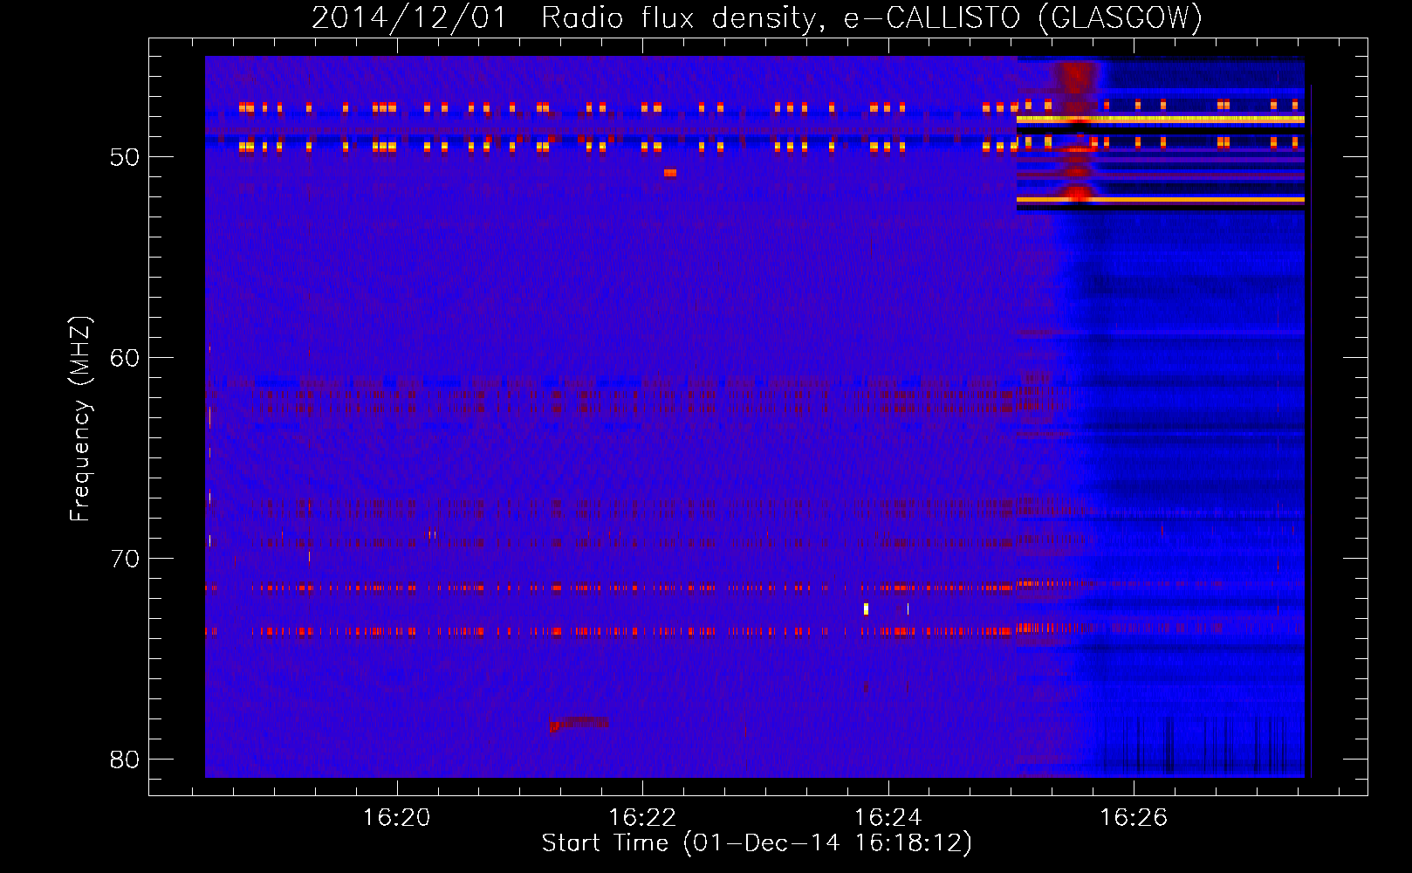Click the "16:22" time tick label

click(x=642, y=817)
